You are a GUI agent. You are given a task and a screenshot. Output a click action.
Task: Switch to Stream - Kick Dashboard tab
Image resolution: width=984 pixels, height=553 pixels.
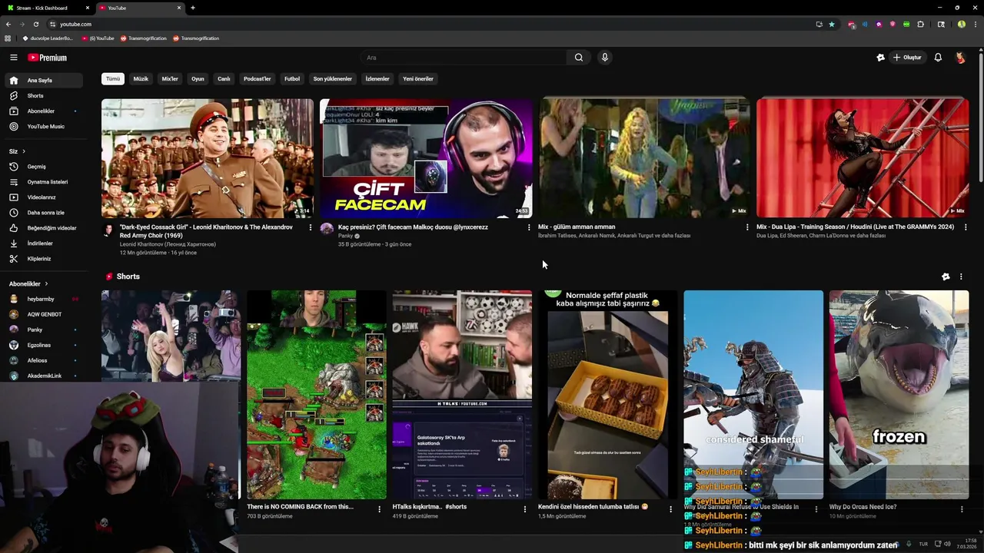46,8
